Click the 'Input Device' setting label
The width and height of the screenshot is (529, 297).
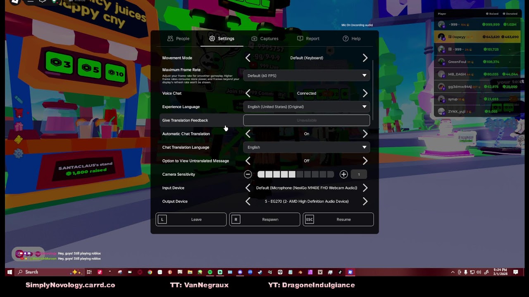[173, 188]
